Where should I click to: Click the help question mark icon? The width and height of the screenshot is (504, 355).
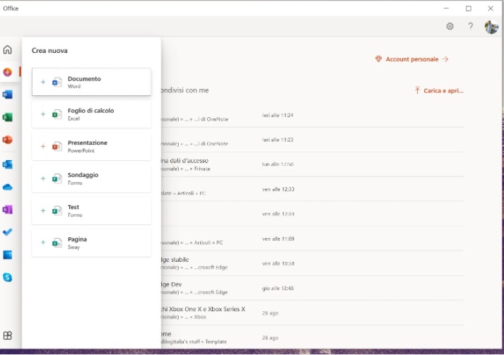(471, 26)
